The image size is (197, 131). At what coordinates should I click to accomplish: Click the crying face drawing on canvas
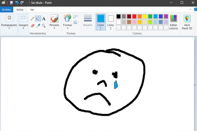pyautogui.click(x=104, y=82)
